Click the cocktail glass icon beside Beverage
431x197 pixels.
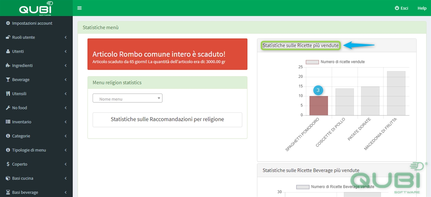click(x=8, y=80)
